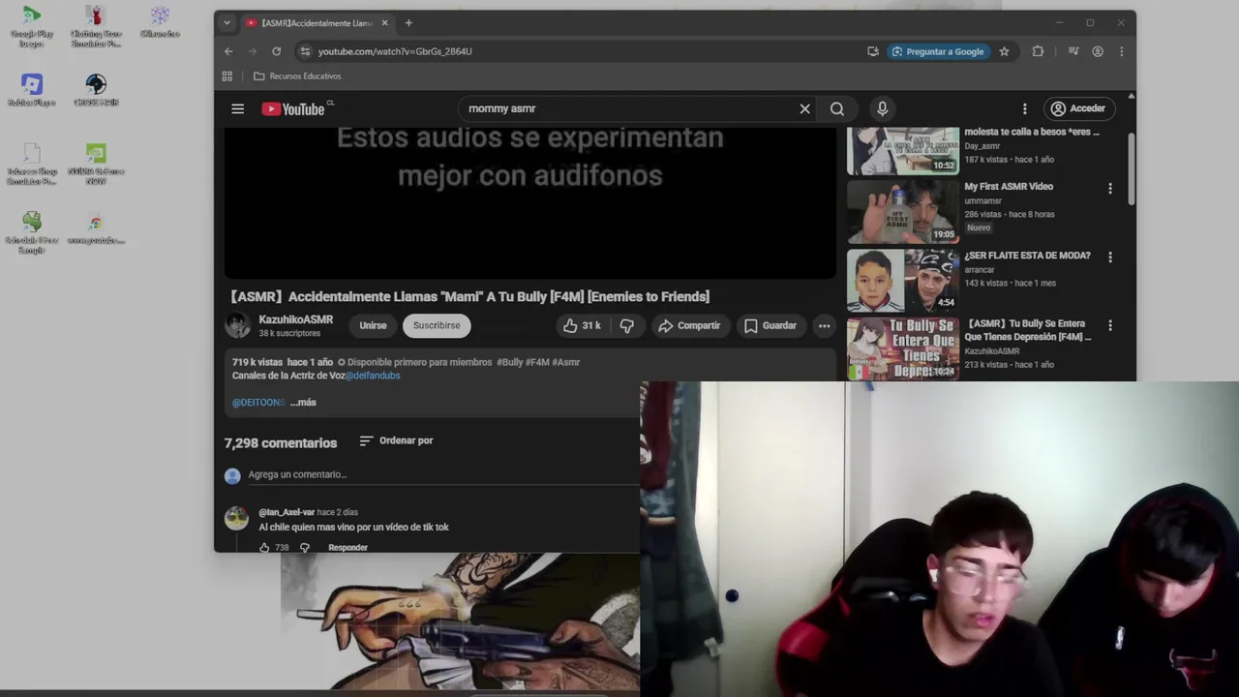Open options for Tu Bully Se Entera video
The width and height of the screenshot is (1239, 697).
[x=1110, y=326]
